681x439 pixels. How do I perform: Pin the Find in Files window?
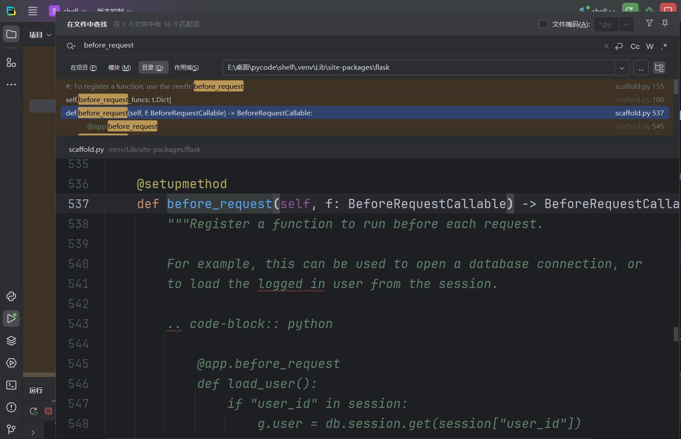665,24
